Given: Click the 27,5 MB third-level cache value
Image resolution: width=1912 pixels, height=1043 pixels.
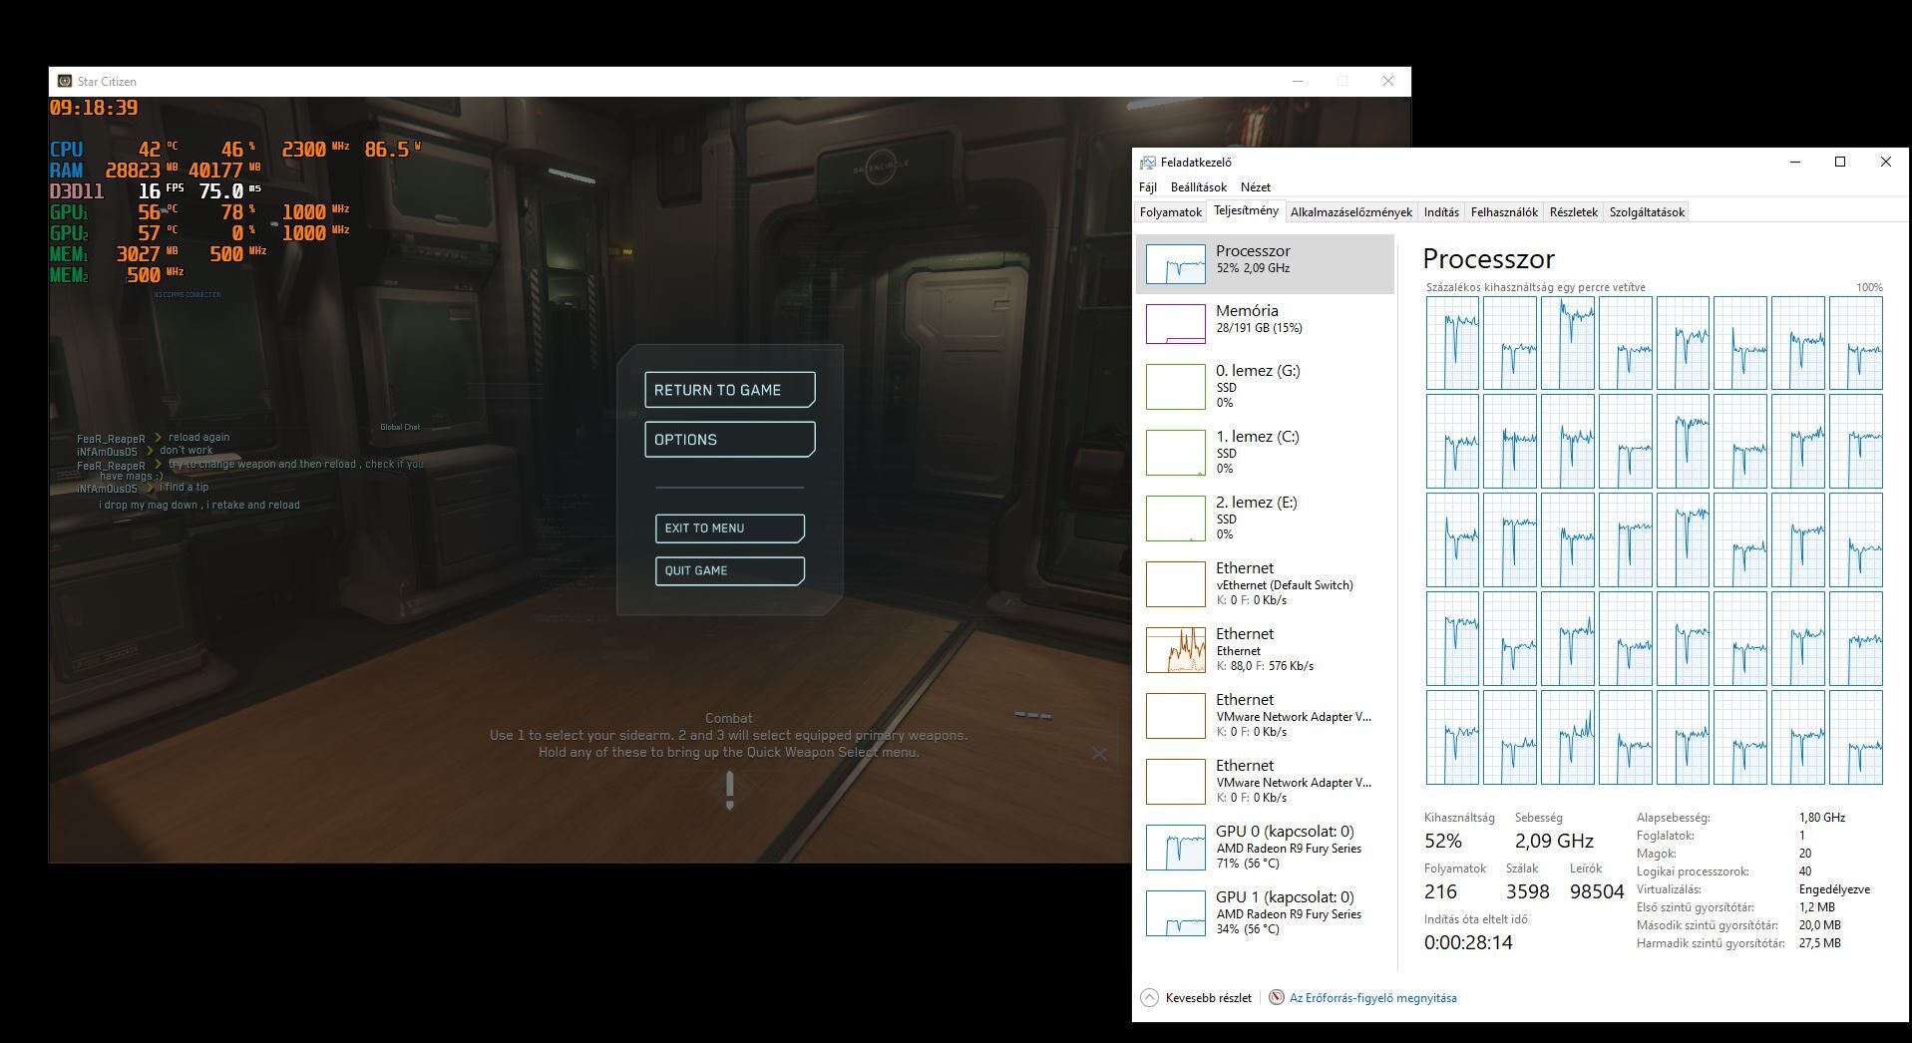Looking at the screenshot, I should (x=1820, y=943).
